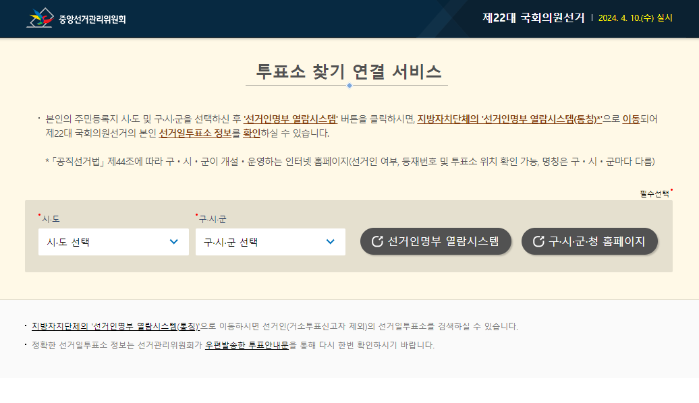Click the underlined 지방자치단체의 '선거인명부 열람시스템(통칭)' in the footer note
699x403 pixels.
pos(116,326)
